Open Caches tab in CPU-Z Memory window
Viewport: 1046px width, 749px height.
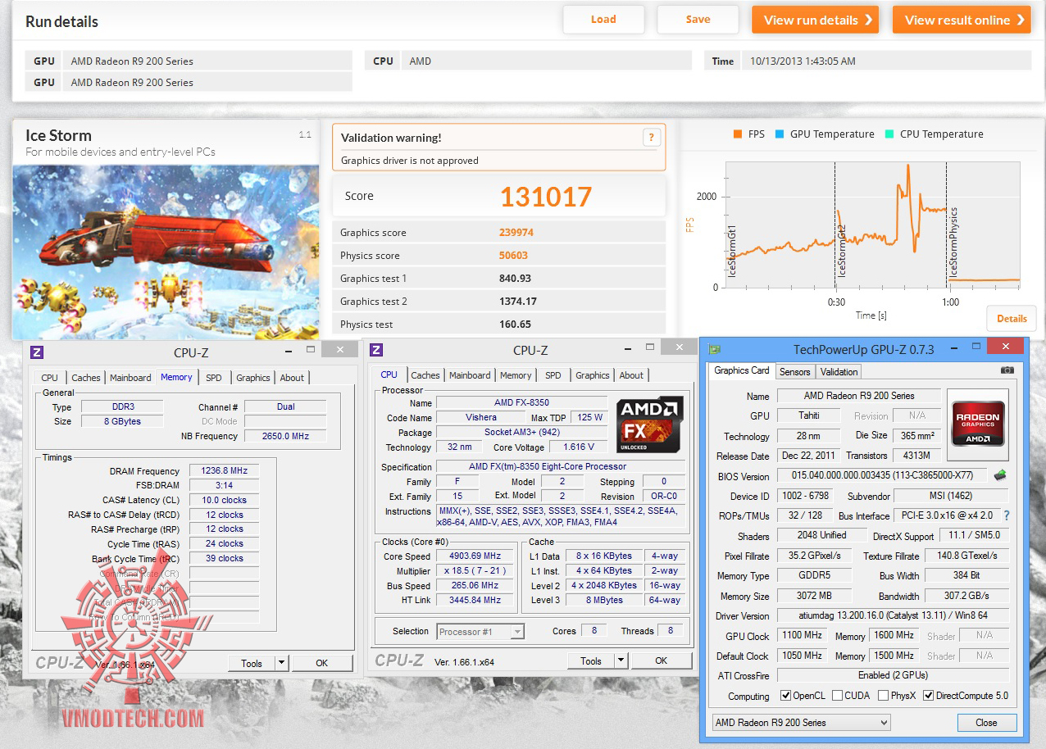tap(86, 378)
